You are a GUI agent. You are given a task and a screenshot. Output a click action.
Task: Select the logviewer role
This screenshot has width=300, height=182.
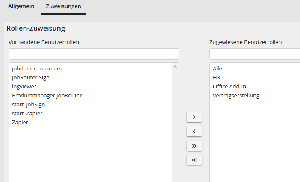[24, 86]
